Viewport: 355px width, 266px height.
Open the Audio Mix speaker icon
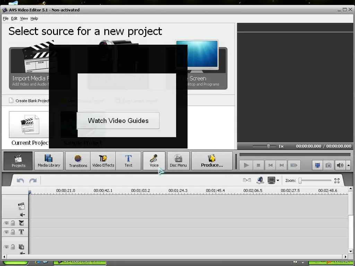click(x=260, y=180)
